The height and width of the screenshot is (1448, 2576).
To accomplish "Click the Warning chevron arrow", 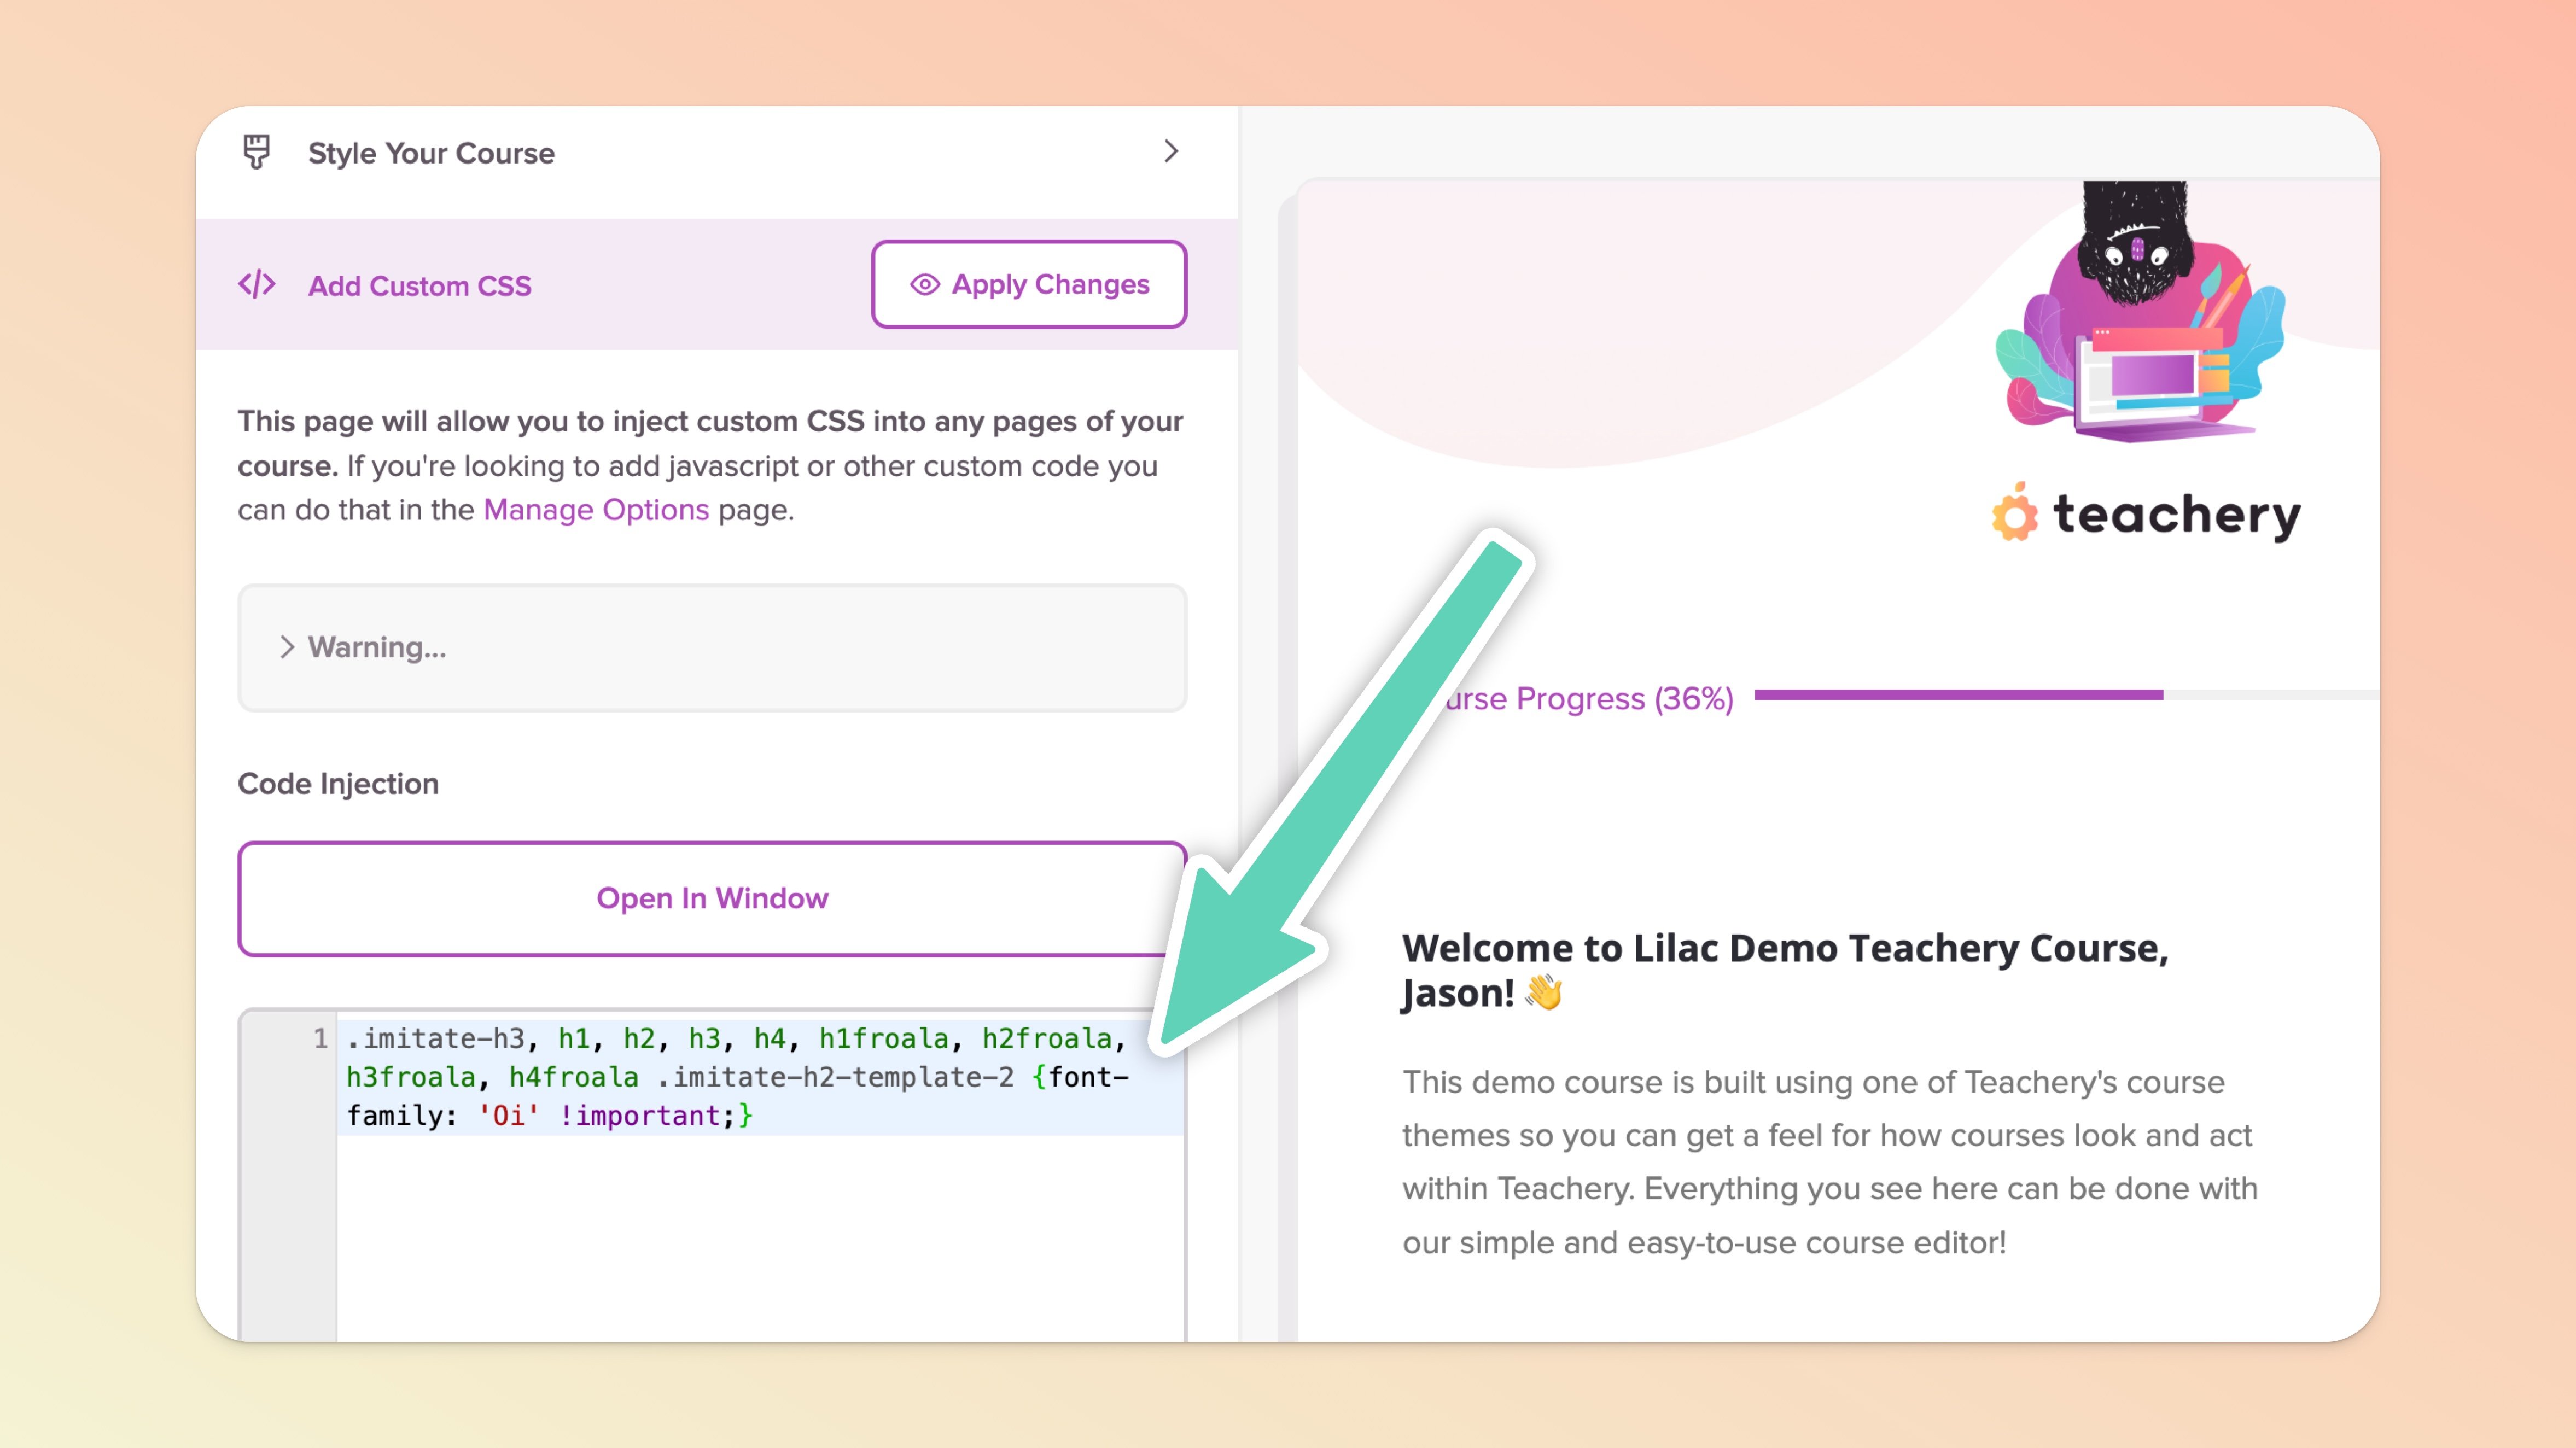I will pyautogui.click(x=287, y=648).
